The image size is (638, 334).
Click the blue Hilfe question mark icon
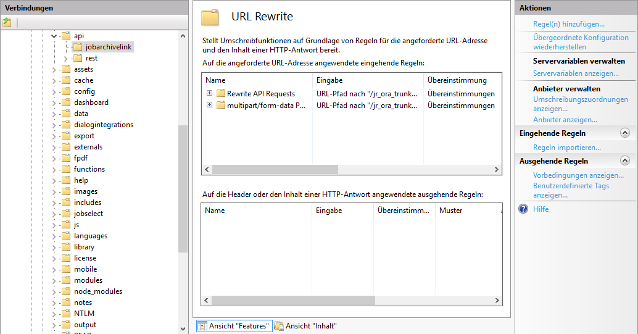pyautogui.click(x=524, y=209)
